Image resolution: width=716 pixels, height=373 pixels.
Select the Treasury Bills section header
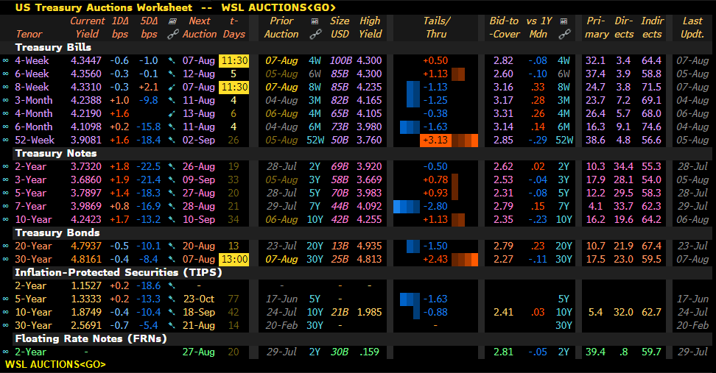point(53,47)
